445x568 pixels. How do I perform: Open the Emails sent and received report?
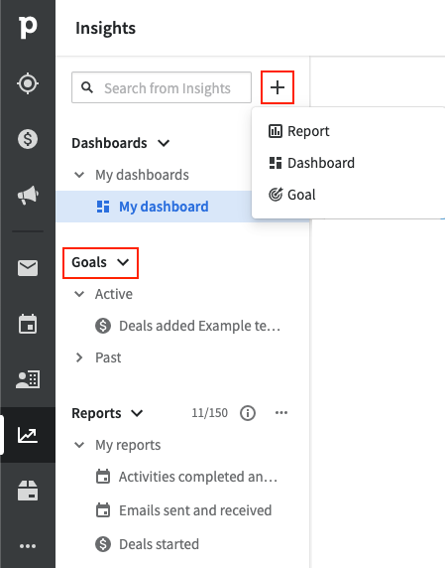[183, 510]
